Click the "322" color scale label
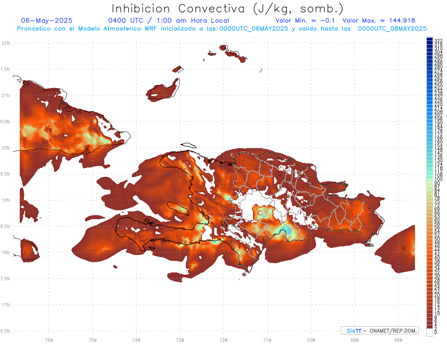The image size is (447, 345). [x=438, y=41]
